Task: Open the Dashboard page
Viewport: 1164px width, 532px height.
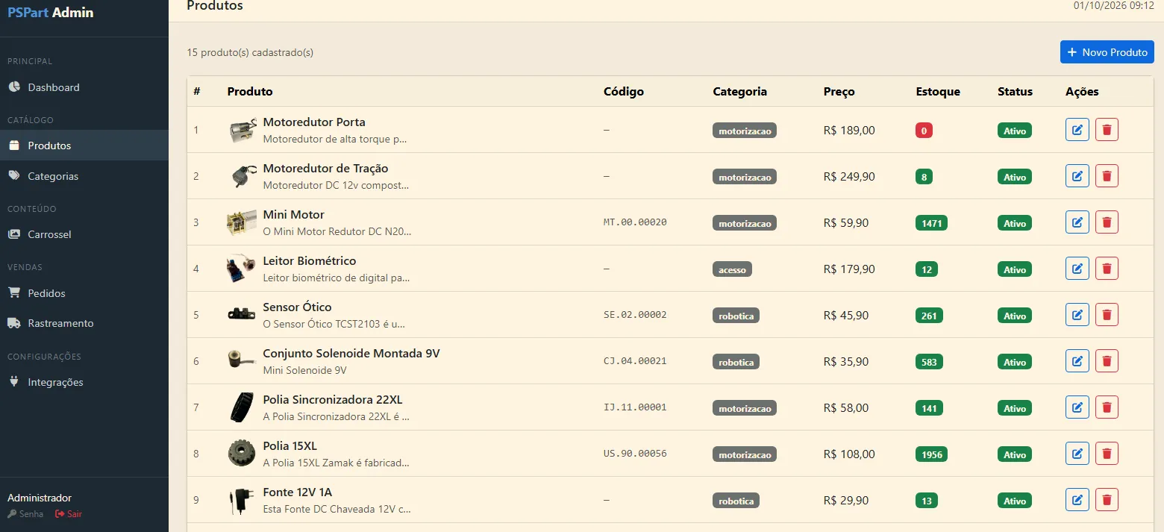Action: pos(84,87)
